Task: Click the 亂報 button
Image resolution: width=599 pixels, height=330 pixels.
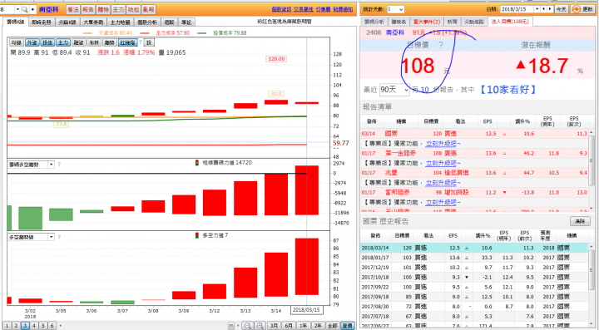Action: (148, 9)
